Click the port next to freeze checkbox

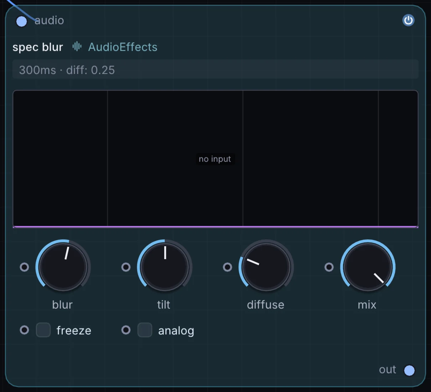(24, 330)
